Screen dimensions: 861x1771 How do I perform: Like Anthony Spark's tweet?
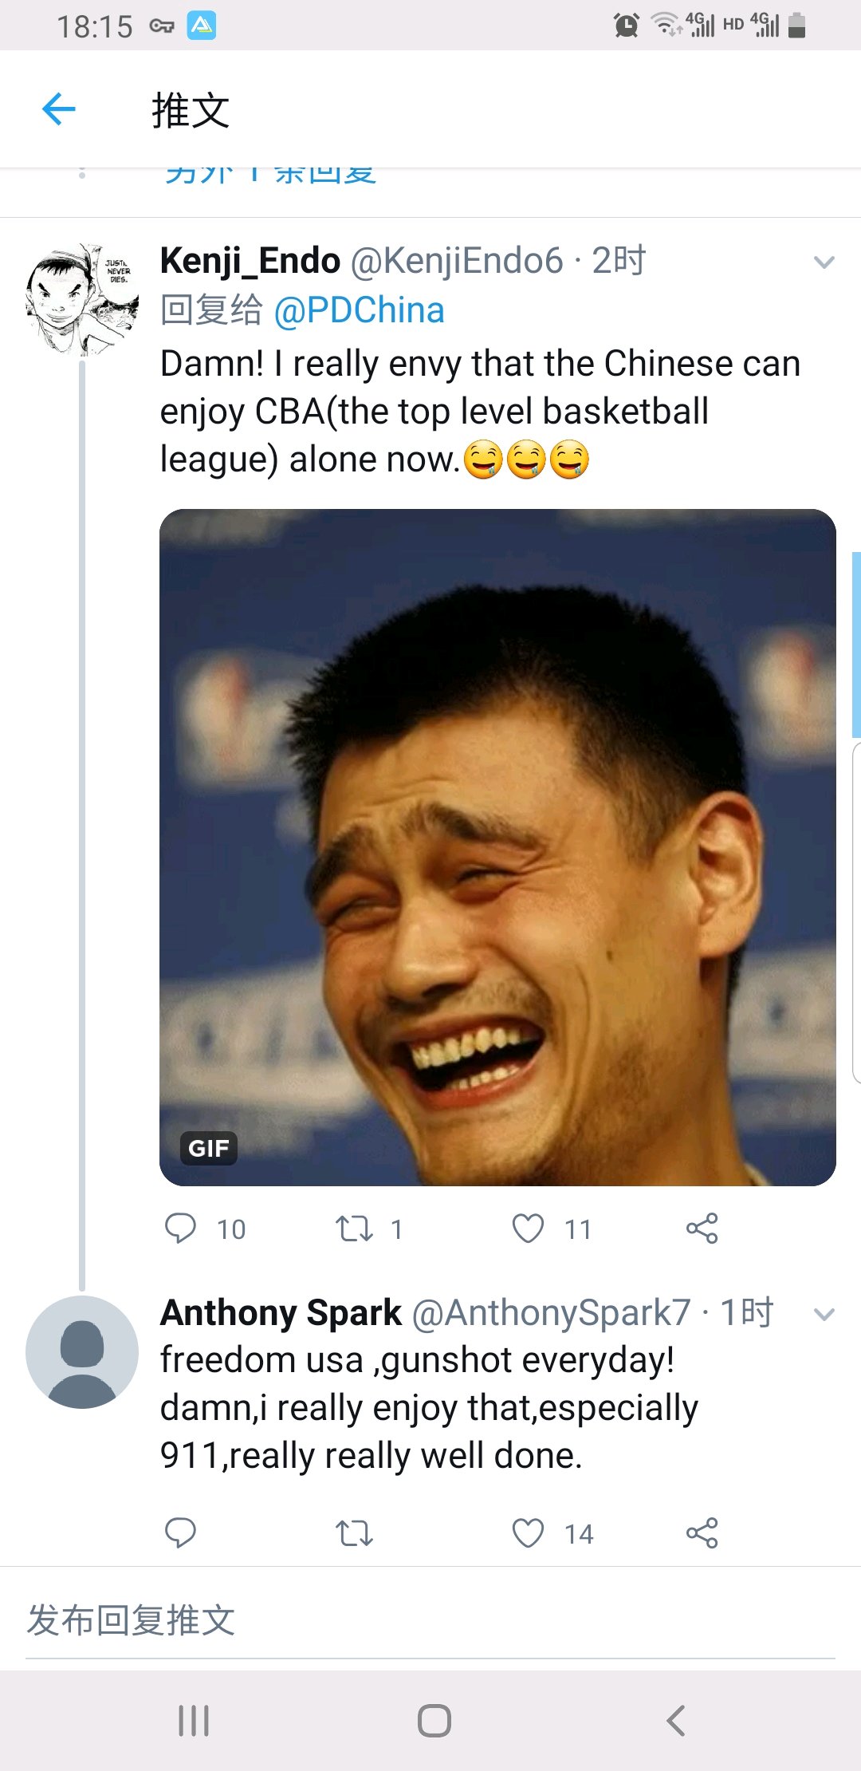coord(528,1532)
